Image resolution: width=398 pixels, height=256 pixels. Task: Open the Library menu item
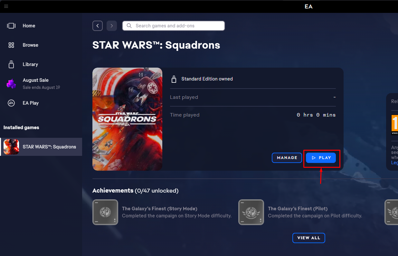tap(41, 64)
